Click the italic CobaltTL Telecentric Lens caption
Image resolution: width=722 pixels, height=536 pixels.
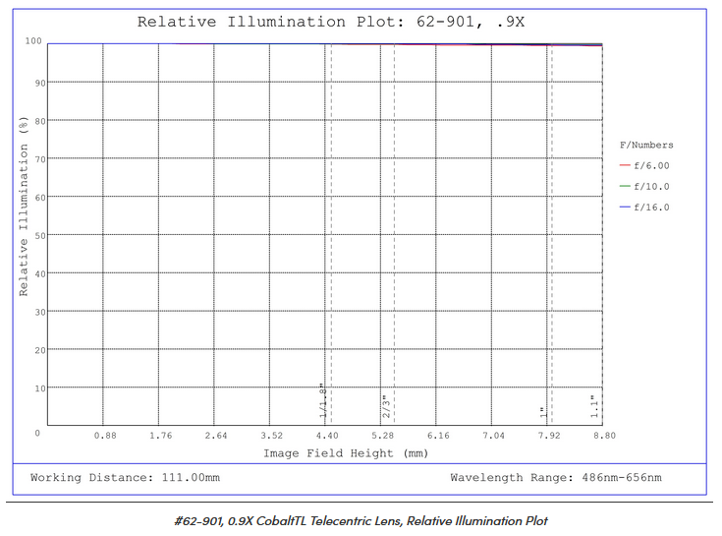click(361, 520)
